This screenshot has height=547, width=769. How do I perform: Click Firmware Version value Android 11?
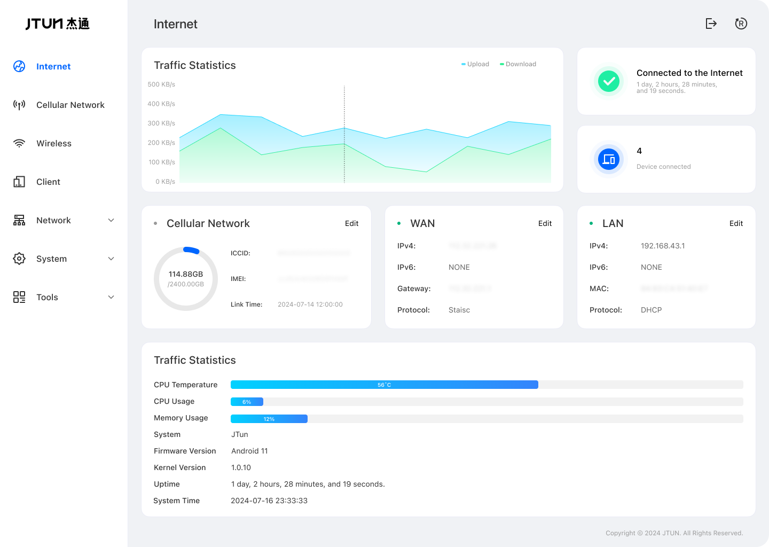pyautogui.click(x=249, y=451)
